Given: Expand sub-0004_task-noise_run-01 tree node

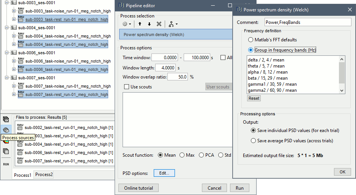Looking at the screenshot, I should [14, 36].
